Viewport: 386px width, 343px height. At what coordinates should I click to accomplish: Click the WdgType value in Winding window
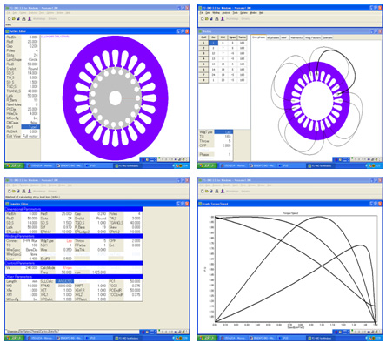[223, 132]
